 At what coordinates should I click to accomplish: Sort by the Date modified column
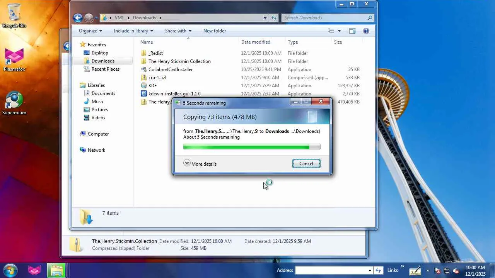click(x=256, y=42)
